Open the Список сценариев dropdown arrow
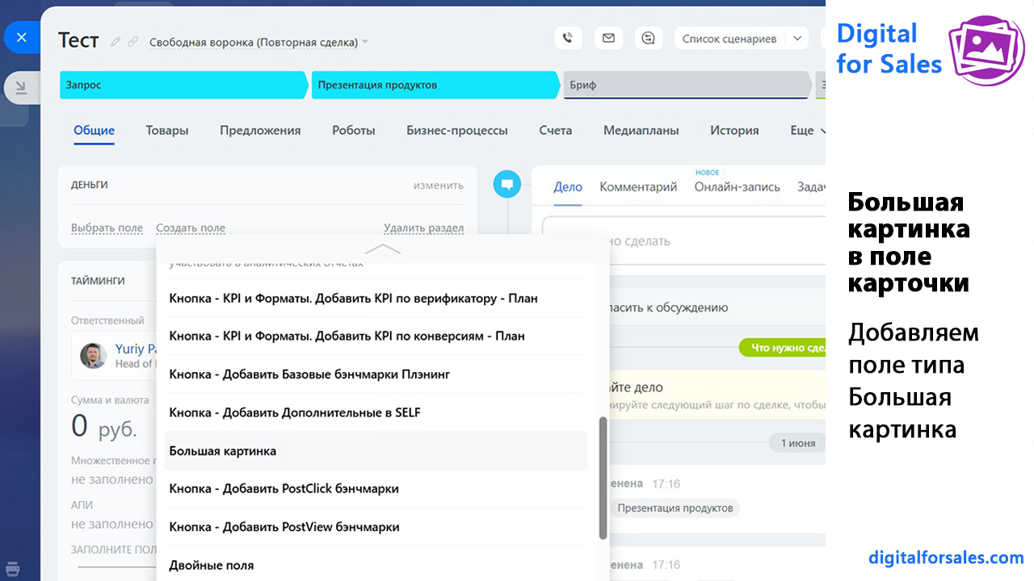Viewport: 1034px width, 581px height. [797, 38]
